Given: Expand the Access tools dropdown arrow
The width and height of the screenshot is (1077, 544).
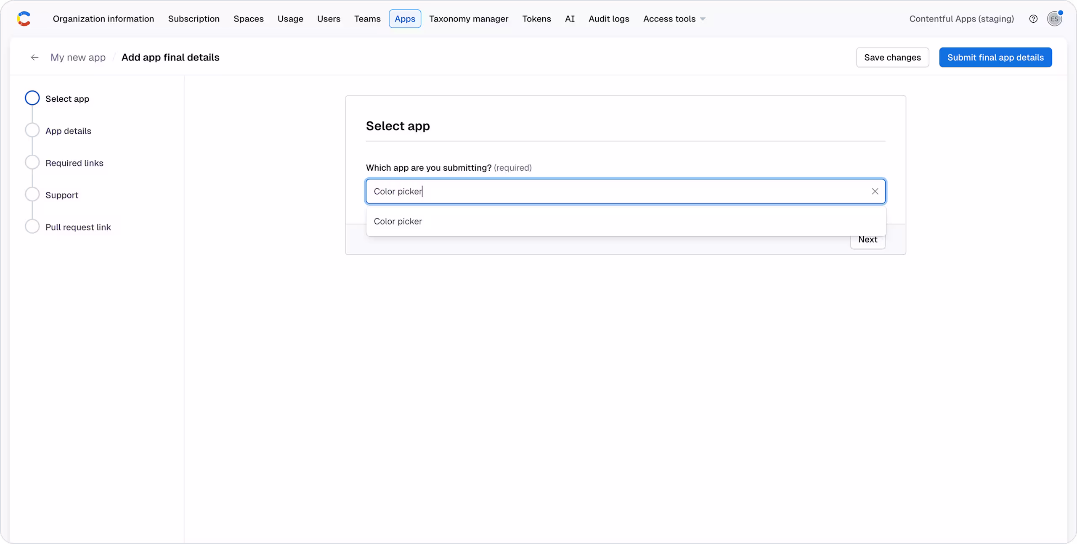Looking at the screenshot, I should (703, 19).
